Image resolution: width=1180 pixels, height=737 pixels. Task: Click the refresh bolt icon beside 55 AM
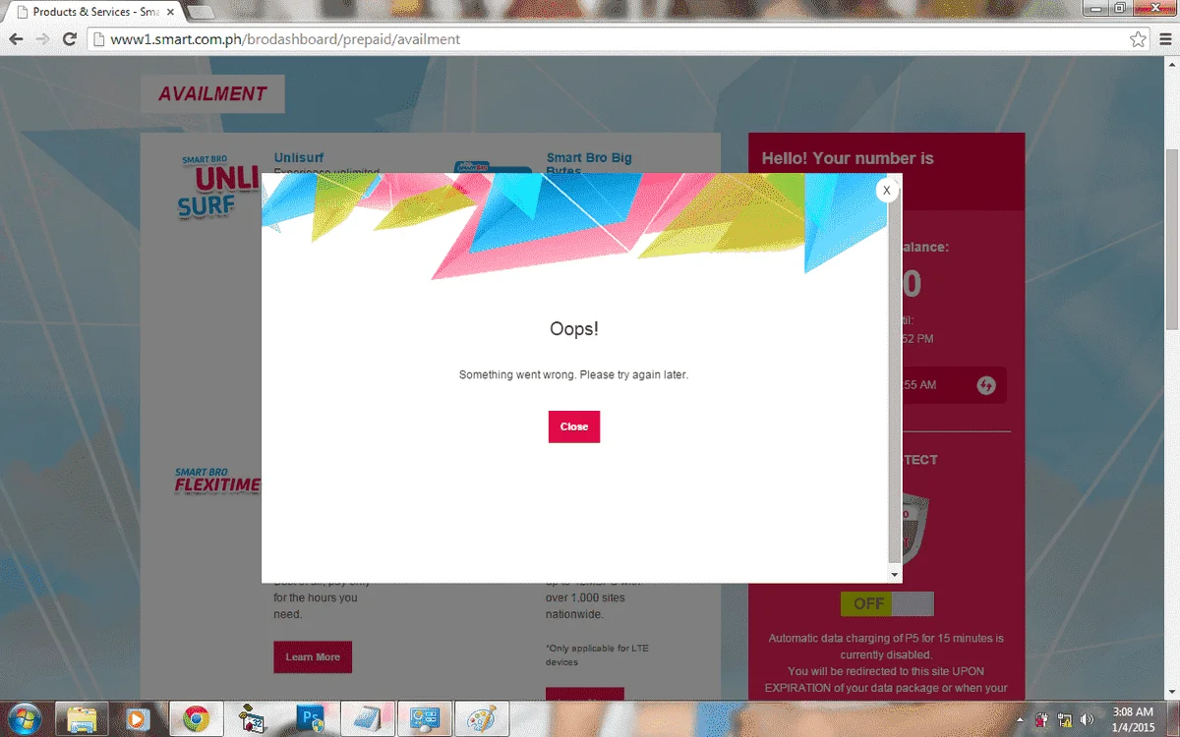point(985,385)
